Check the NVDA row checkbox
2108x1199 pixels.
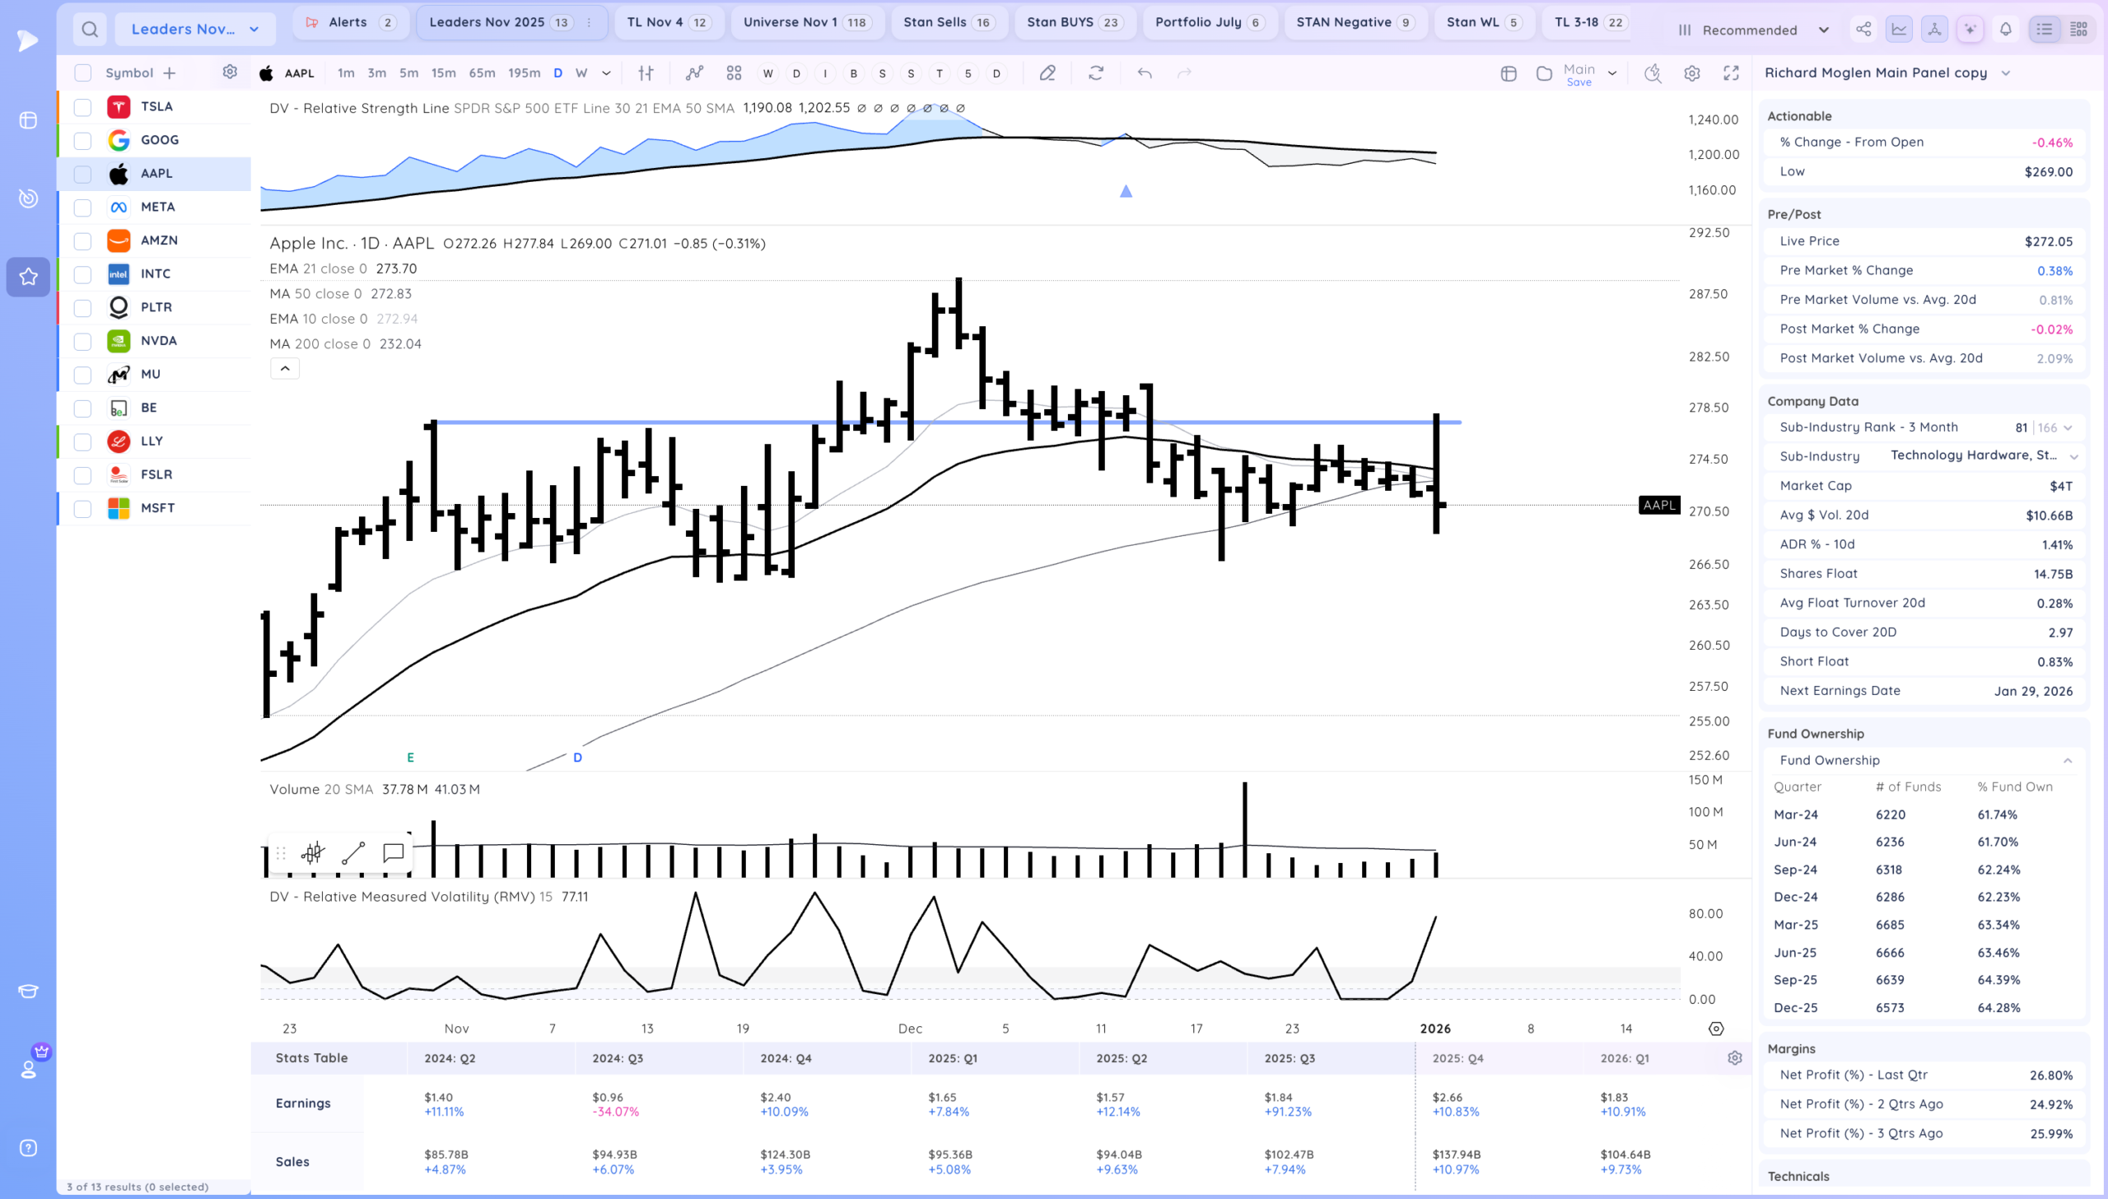(x=82, y=341)
